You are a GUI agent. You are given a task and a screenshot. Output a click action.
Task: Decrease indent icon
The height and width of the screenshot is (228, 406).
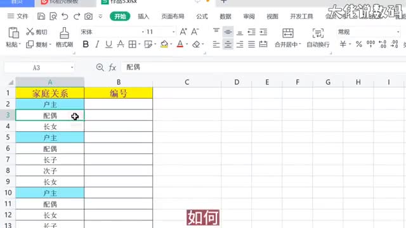(251, 32)
